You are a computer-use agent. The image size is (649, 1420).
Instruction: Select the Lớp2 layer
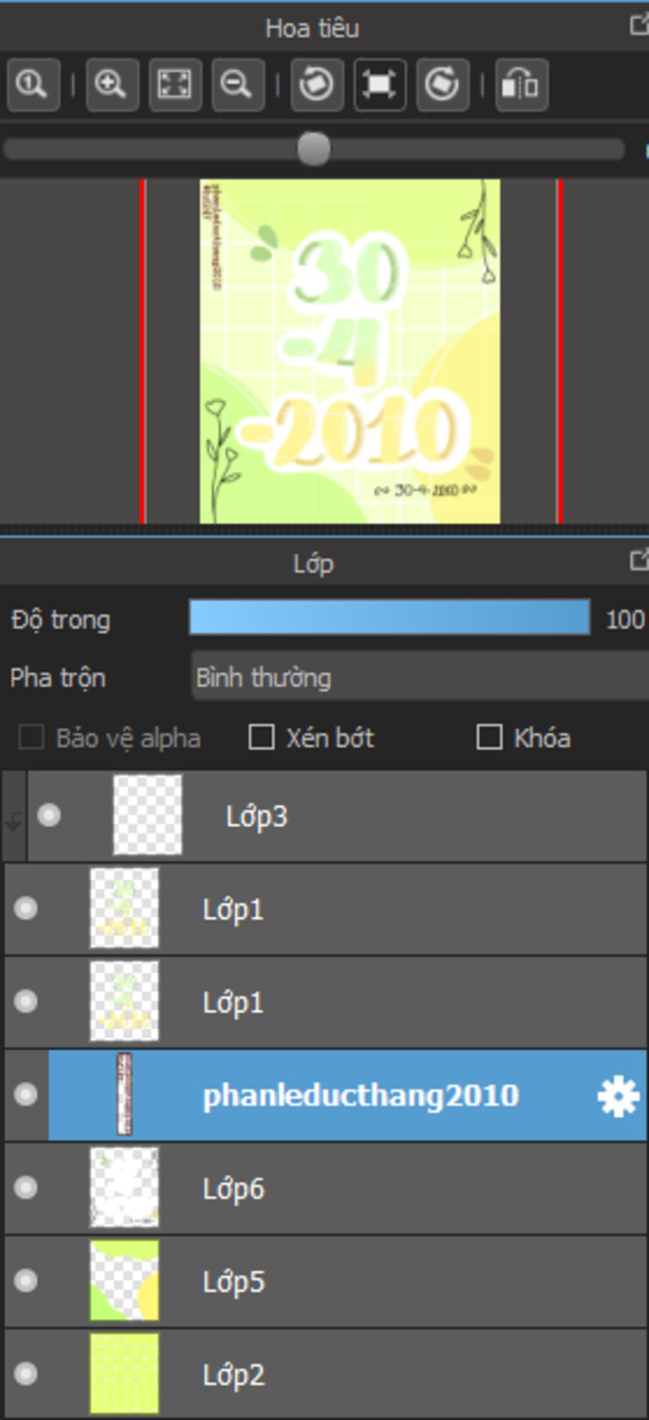click(325, 1374)
